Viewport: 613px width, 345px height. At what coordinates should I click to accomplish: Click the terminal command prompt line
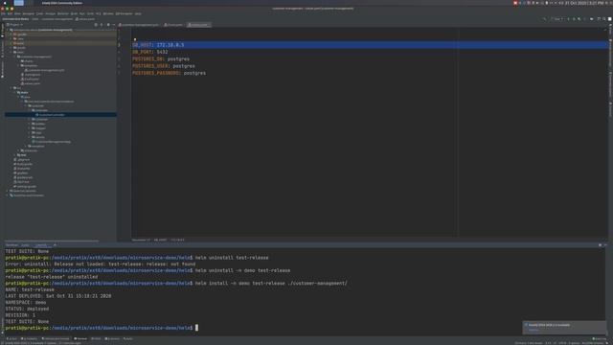pyautogui.click(x=102, y=328)
